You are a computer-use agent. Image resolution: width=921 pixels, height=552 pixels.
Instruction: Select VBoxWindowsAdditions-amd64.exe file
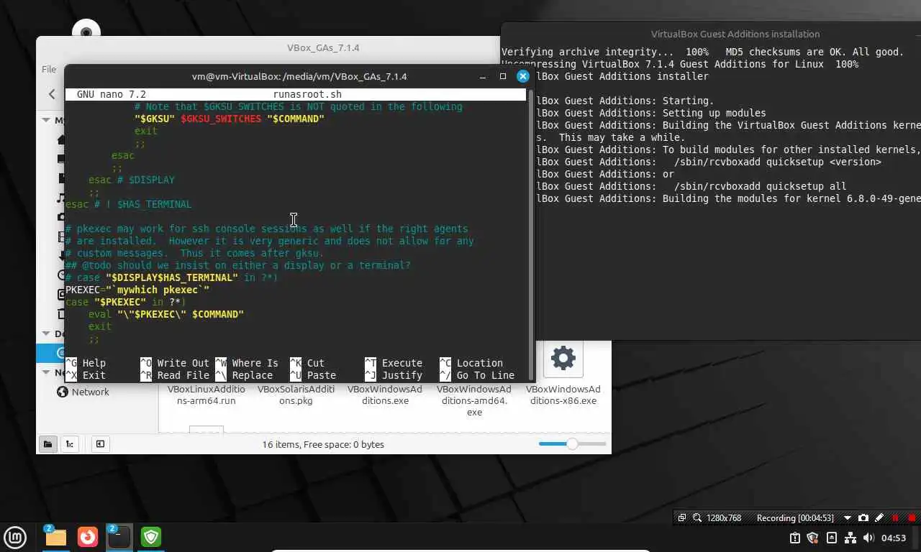pyautogui.click(x=474, y=400)
